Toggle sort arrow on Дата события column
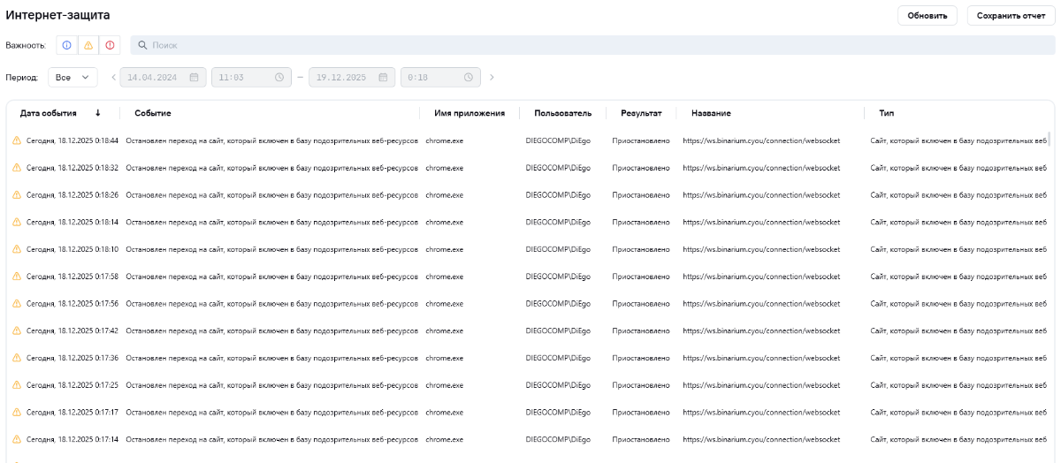 click(x=97, y=113)
